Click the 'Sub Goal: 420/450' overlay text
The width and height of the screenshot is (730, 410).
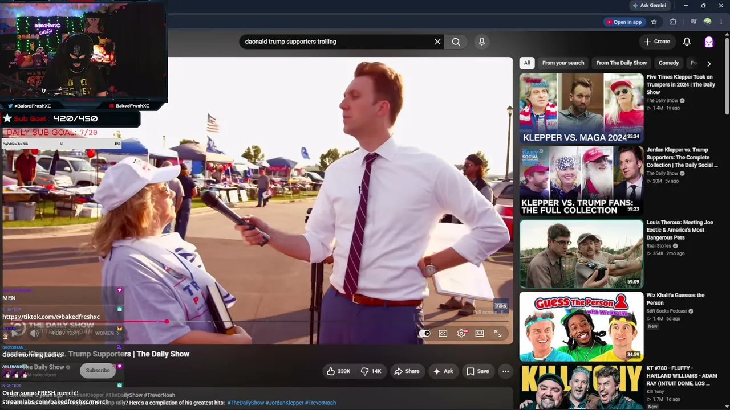tap(56, 118)
